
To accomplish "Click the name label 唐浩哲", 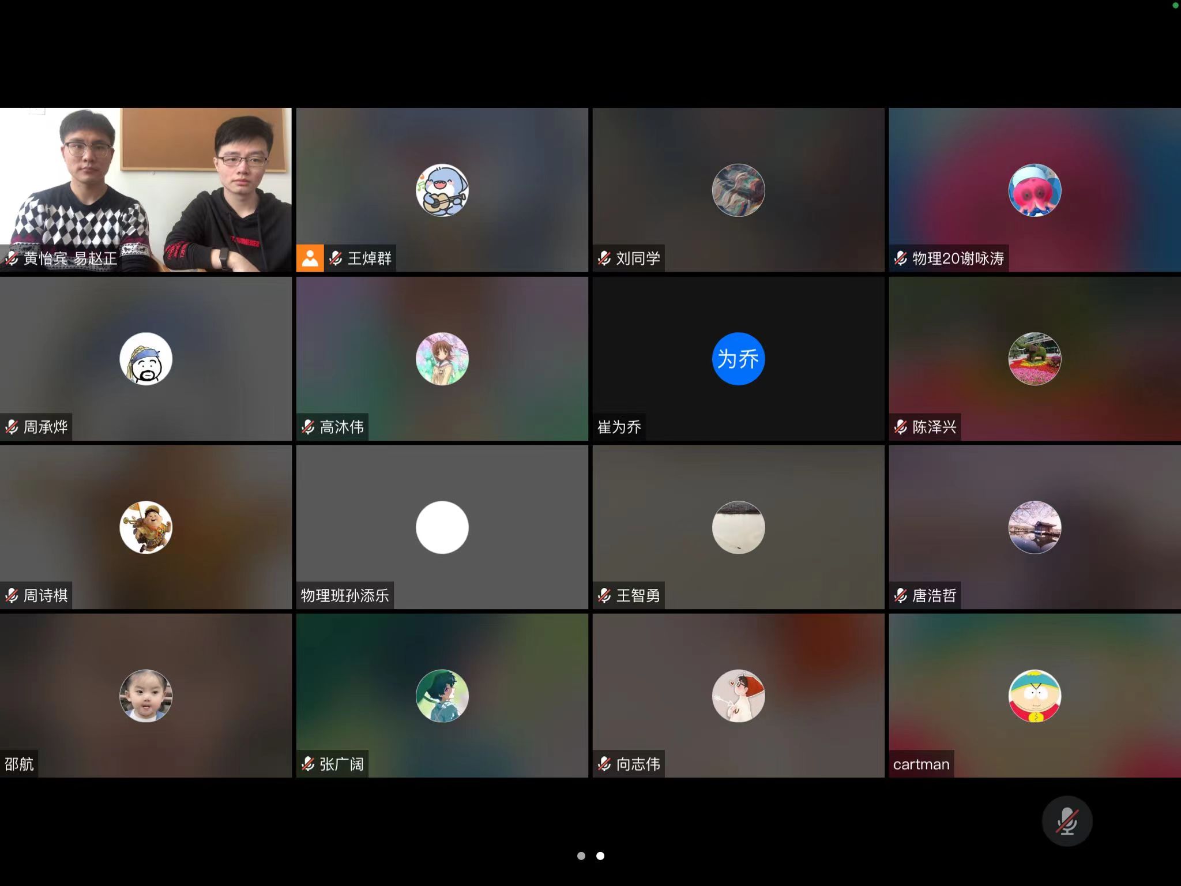I will click(x=934, y=595).
